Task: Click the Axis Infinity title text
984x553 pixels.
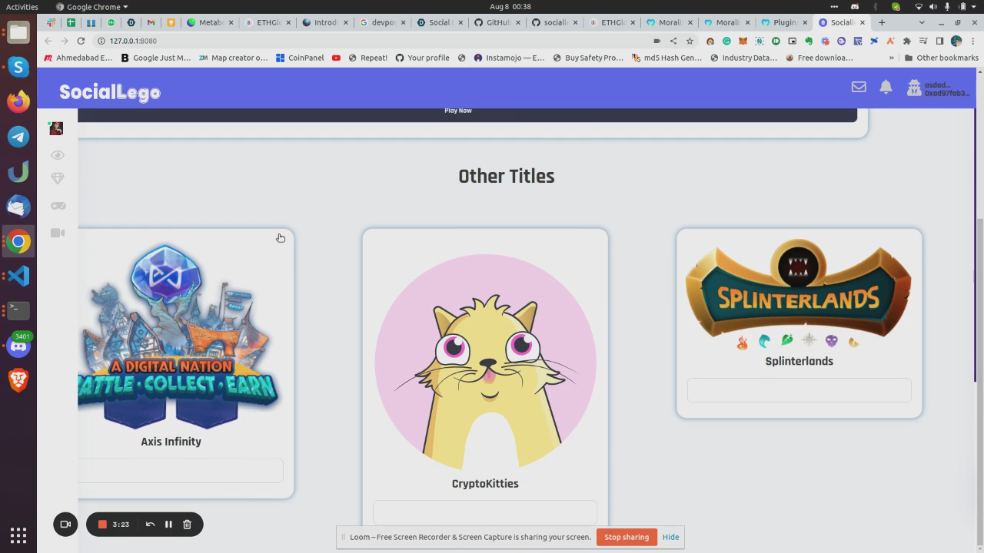Action: [171, 442]
